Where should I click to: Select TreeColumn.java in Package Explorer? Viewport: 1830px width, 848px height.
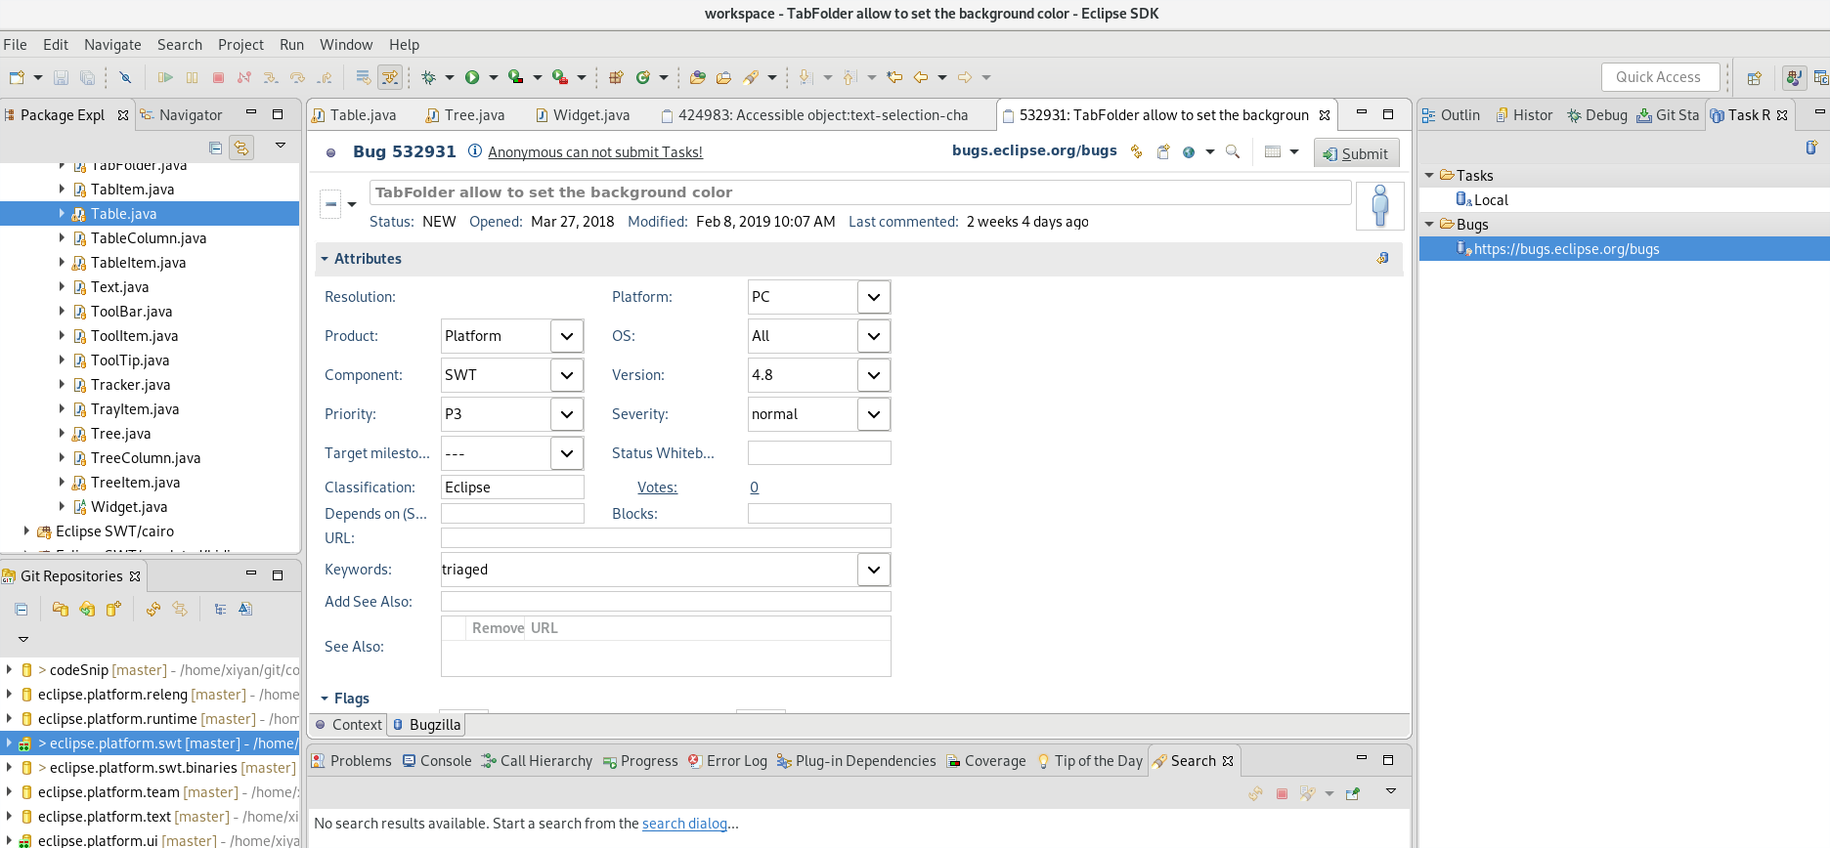pyautogui.click(x=146, y=458)
